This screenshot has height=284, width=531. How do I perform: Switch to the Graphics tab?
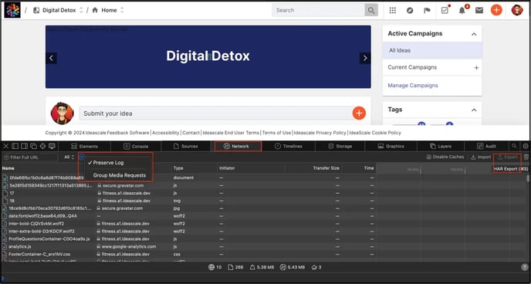391,146
